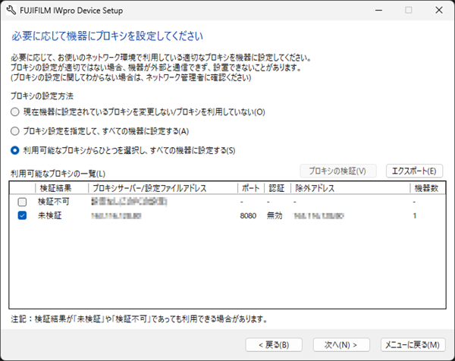Click the 除外アドレス column header

tap(350, 188)
